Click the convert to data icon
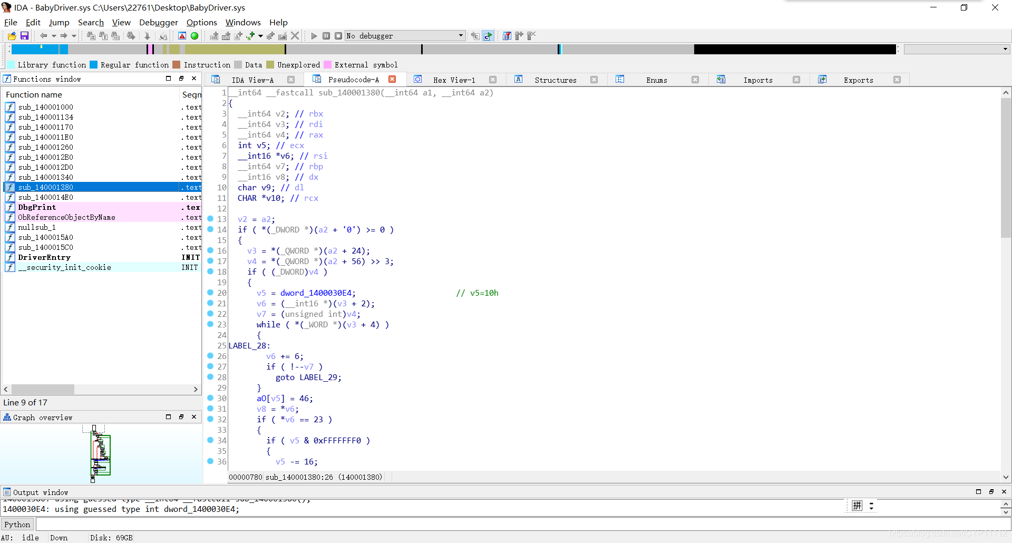Image resolution: width=1012 pixels, height=543 pixels. [226, 36]
